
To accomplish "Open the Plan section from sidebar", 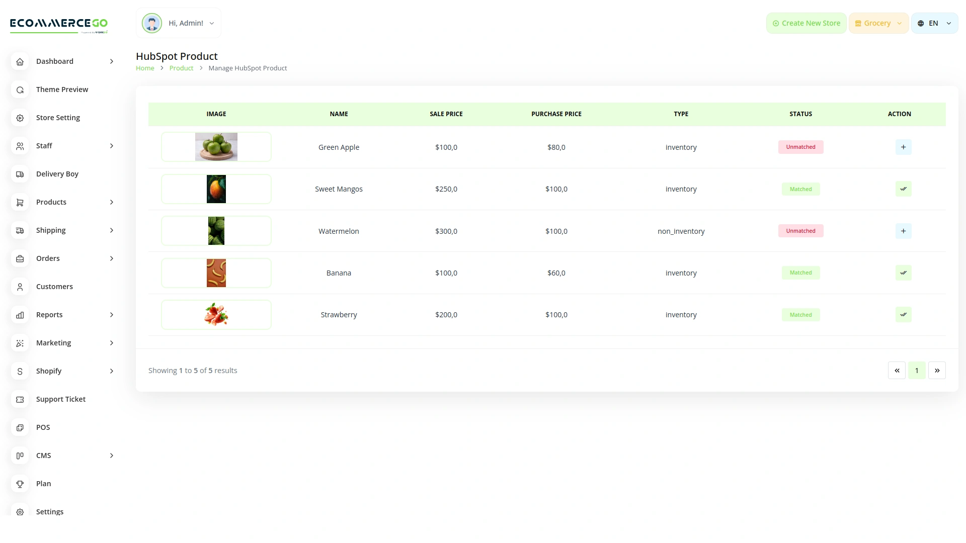I will tap(43, 483).
